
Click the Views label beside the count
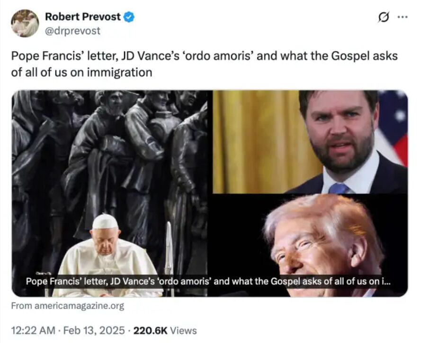(183, 331)
